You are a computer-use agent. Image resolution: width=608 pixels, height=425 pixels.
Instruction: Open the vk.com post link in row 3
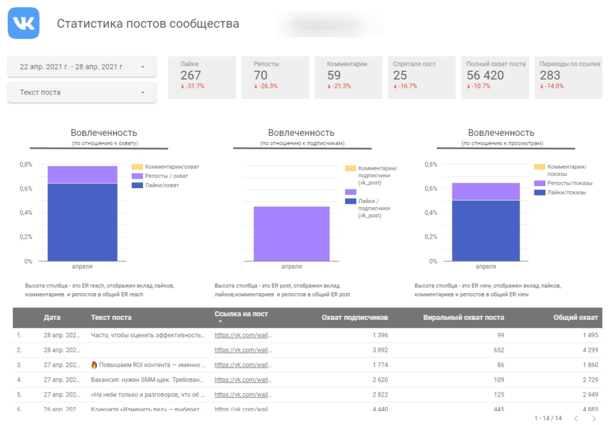point(243,365)
